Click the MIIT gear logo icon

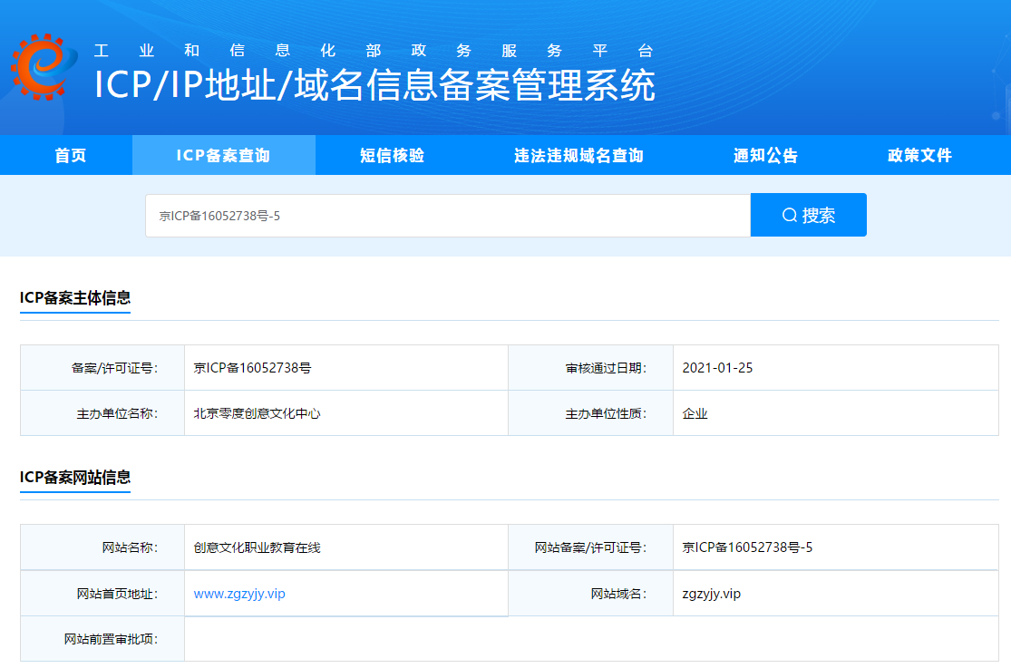point(44,66)
